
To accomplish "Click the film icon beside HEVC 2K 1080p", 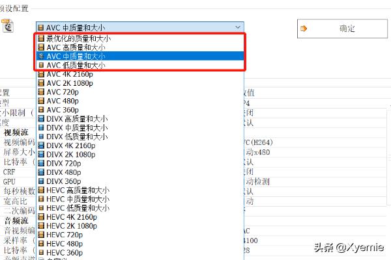I will point(42,226).
